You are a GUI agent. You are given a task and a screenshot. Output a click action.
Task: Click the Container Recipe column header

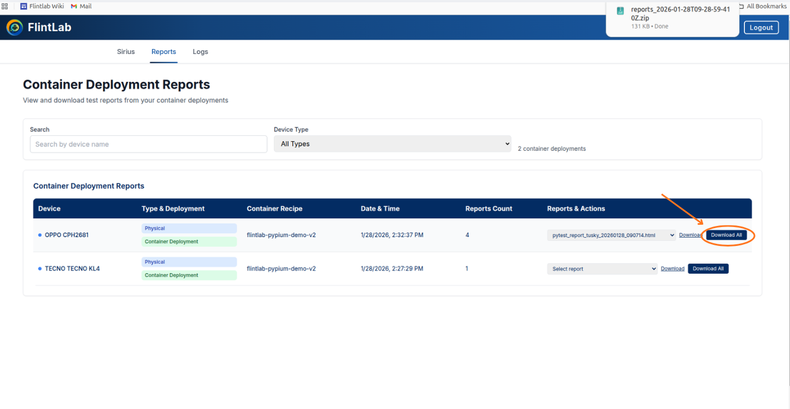[274, 209]
